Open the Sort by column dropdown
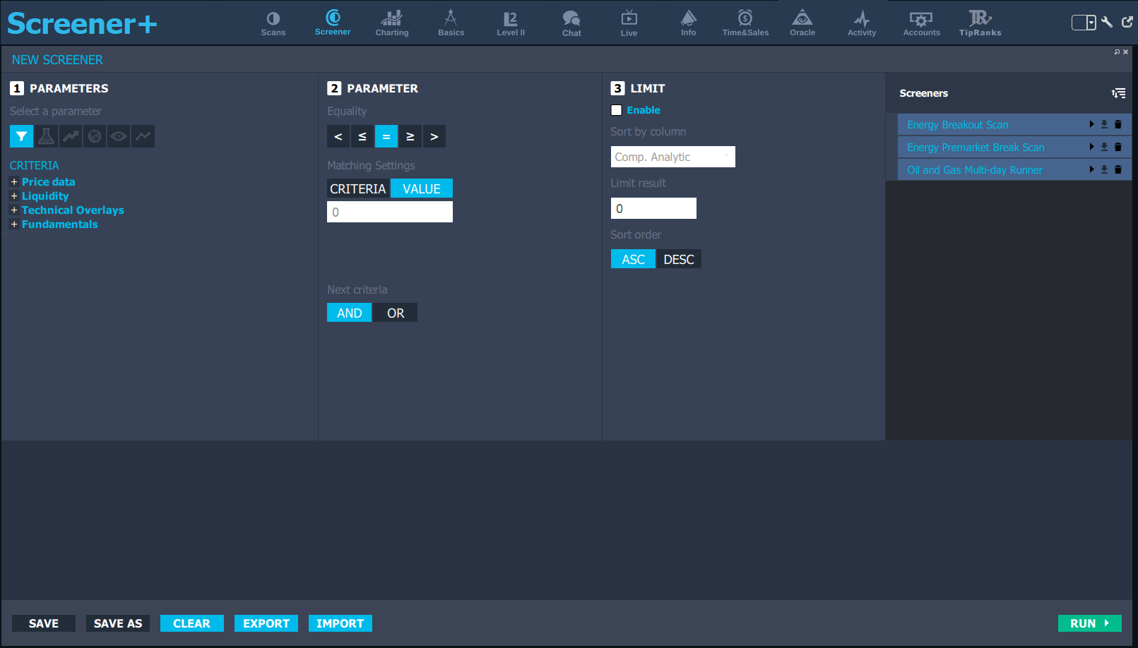Image resolution: width=1138 pixels, height=648 pixels. tap(672, 157)
